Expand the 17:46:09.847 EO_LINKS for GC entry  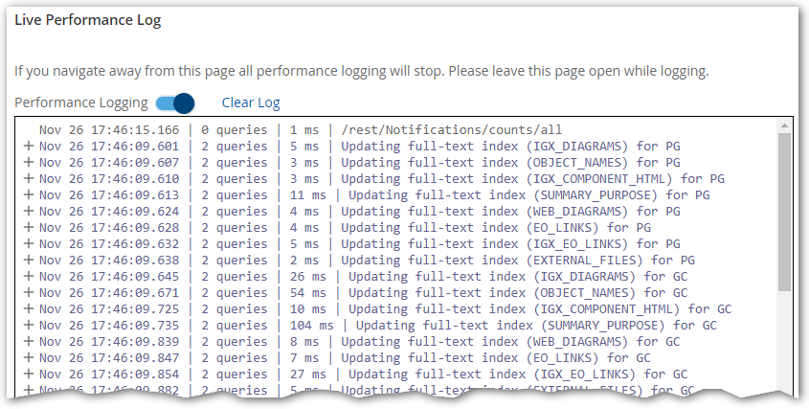click(x=28, y=358)
